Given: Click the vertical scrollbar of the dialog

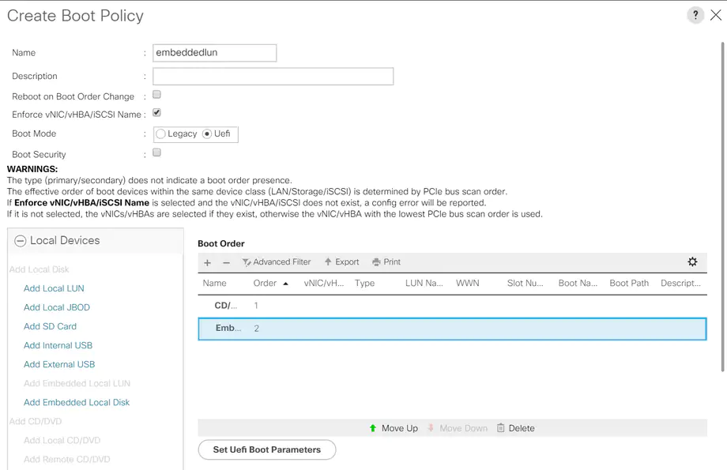Looking at the screenshot, I should coord(722,207).
